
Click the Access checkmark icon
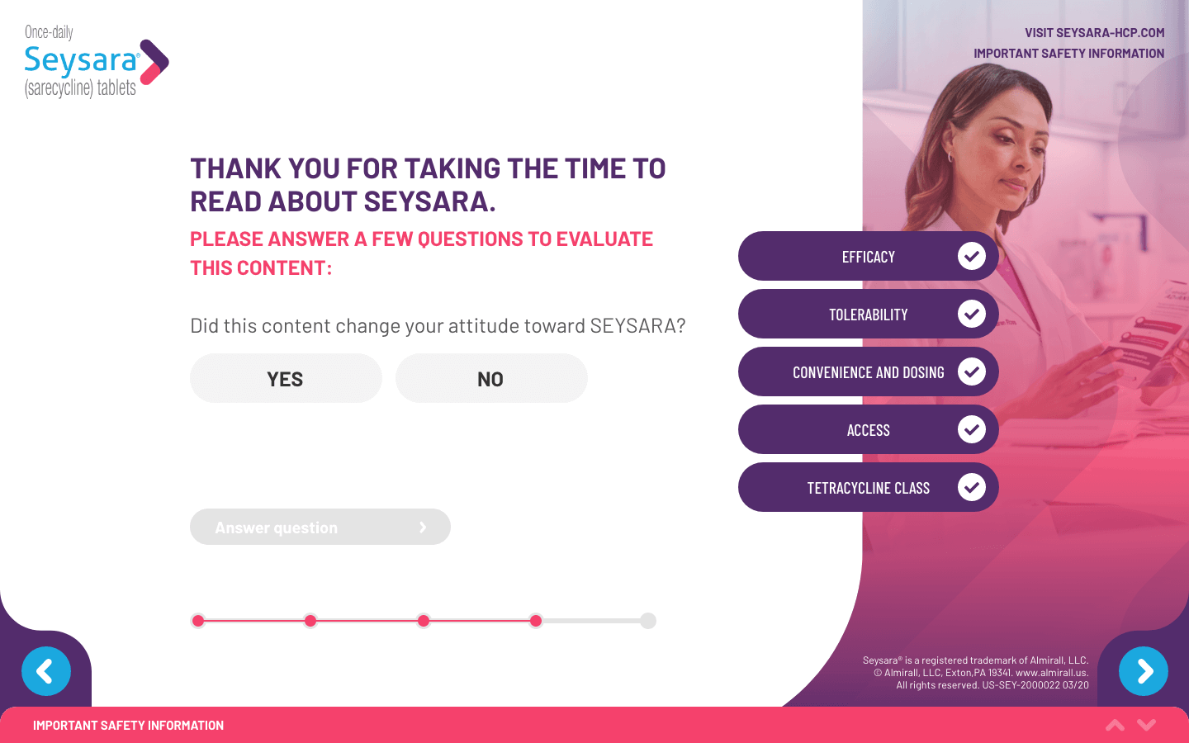point(972,429)
